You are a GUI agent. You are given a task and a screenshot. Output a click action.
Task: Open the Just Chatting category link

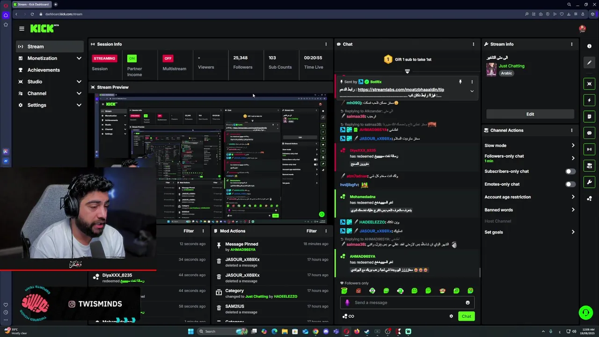click(511, 66)
